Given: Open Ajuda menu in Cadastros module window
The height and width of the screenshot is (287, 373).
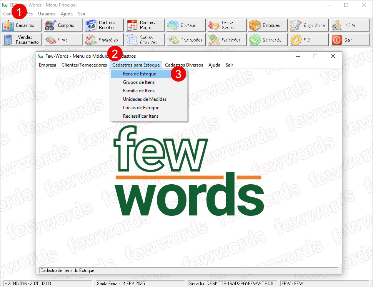Looking at the screenshot, I should point(214,65).
